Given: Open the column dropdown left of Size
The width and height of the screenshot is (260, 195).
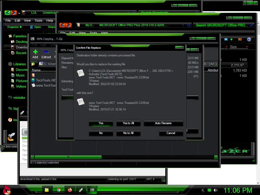Looking at the screenshot, I should pyautogui.click(x=226, y=47).
